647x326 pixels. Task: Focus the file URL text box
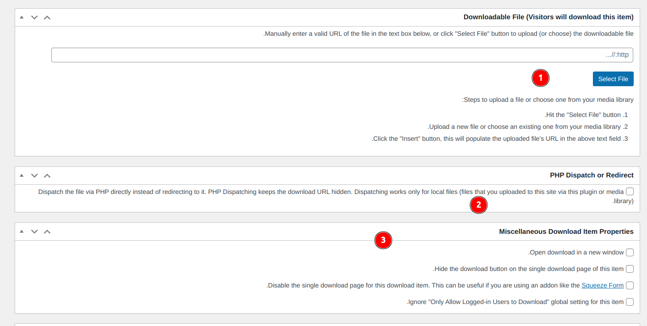[342, 55]
